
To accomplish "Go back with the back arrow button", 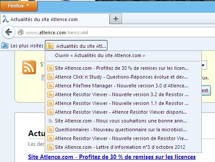I will pos(9,32).
